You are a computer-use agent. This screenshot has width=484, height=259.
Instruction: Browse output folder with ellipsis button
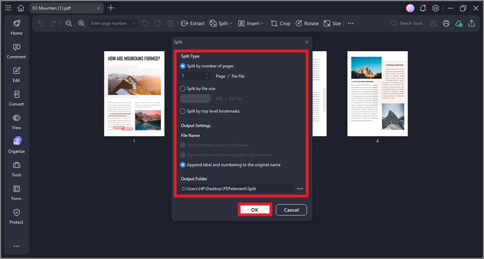pyautogui.click(x=300, y=189)
